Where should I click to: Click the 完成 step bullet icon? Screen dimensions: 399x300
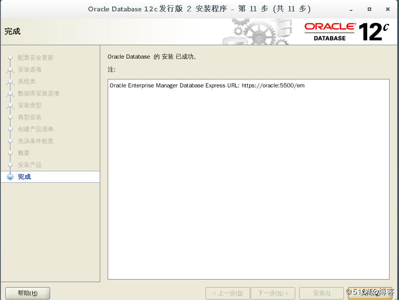click(x=10, y=177)
